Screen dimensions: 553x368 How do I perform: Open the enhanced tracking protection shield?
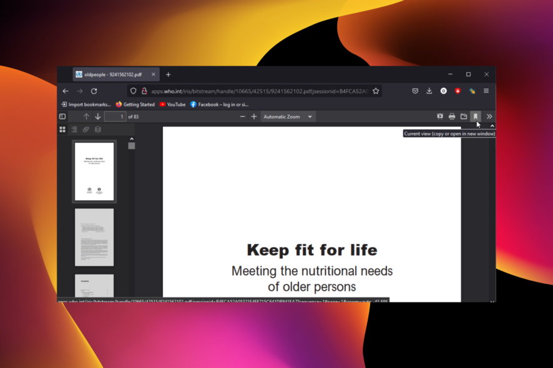[133, 90]
